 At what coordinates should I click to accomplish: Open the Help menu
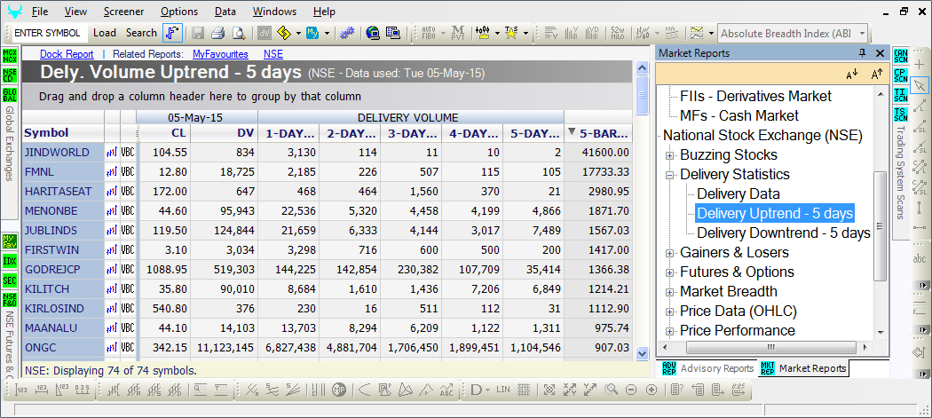[x=324, y=12]
